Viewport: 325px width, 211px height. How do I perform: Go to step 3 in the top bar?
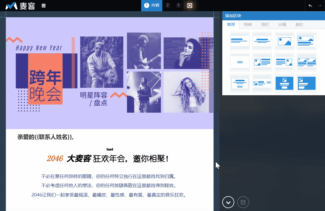click(x=179, y=5)
